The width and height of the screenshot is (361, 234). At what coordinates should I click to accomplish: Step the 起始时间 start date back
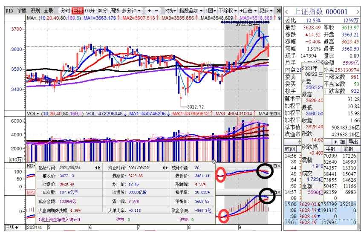(96, 168)
